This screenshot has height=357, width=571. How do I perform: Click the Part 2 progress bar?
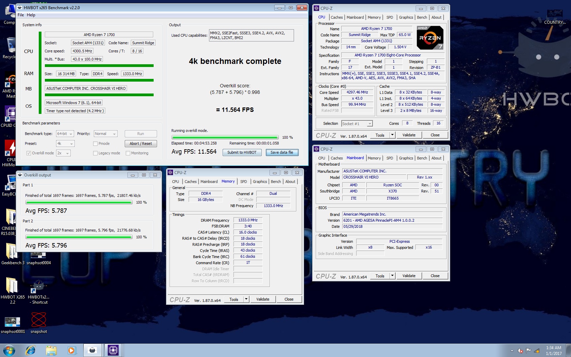[79, 237]
